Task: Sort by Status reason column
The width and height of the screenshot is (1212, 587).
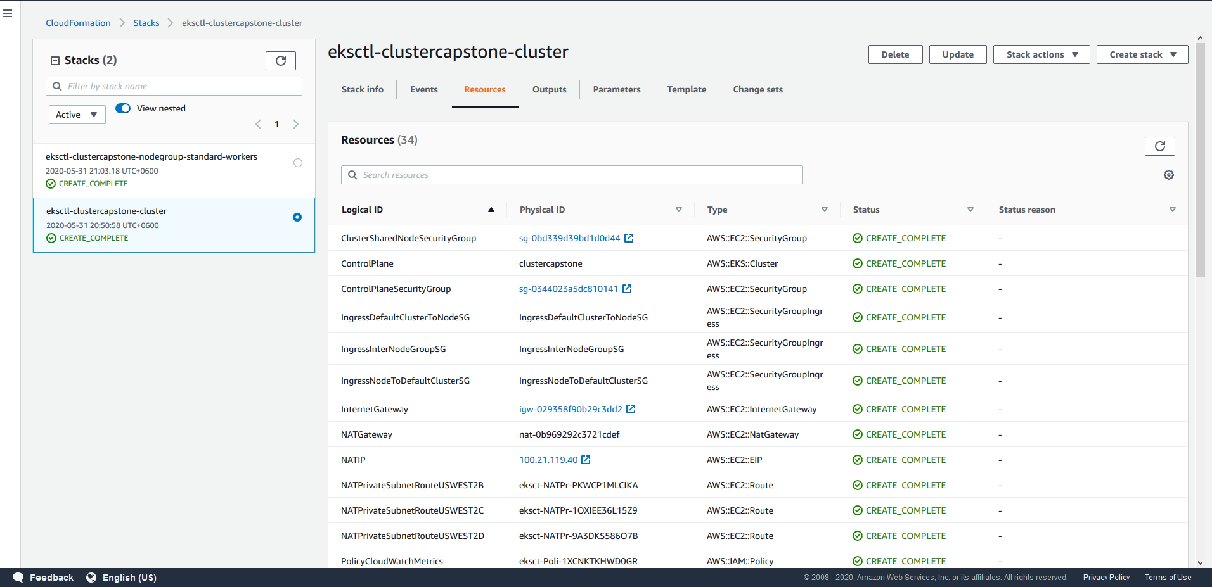Action: (x=1173, y=210)
